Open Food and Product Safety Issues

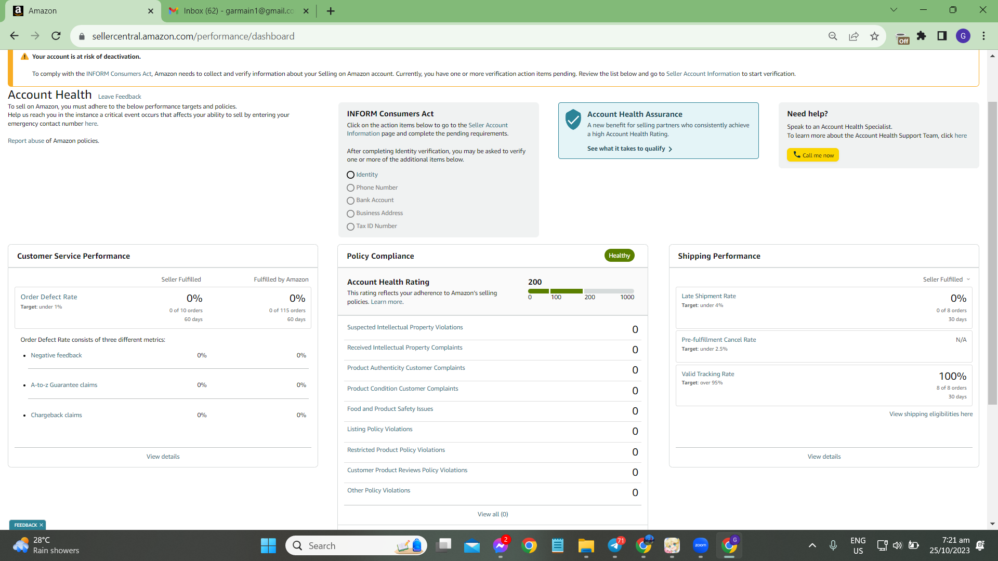(x=390, y=409)
